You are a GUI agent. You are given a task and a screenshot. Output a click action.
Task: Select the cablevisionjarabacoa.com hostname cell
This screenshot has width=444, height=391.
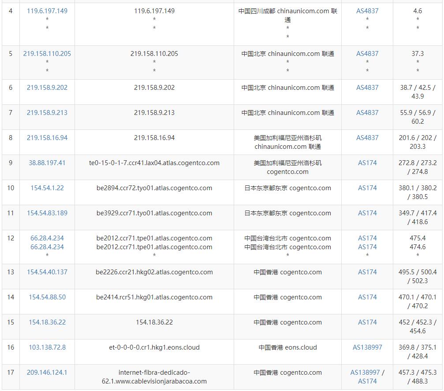[154, 377]
